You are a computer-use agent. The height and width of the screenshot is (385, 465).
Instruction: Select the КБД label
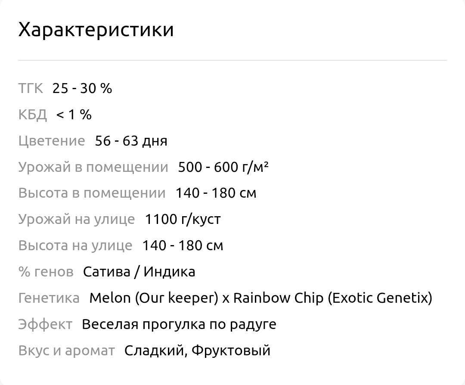pos(33,115)
